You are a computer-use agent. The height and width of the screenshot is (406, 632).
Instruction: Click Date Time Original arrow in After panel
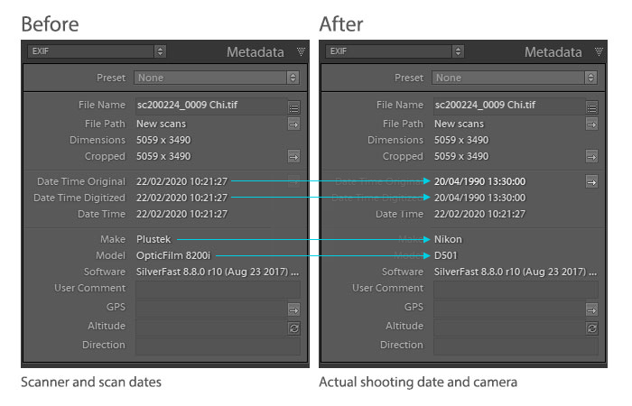[x=591, y=181]
